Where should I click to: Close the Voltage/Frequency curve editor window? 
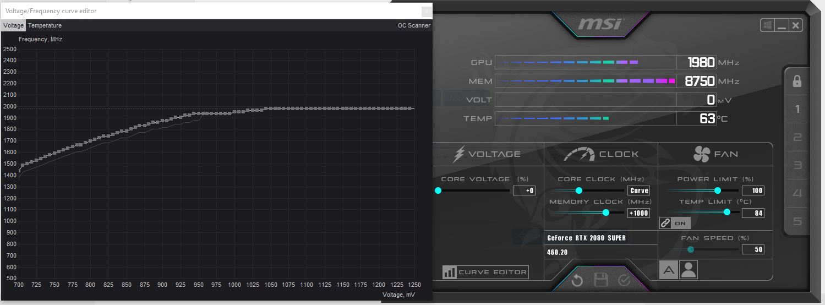pyautogui.click(x=426, y=11)
